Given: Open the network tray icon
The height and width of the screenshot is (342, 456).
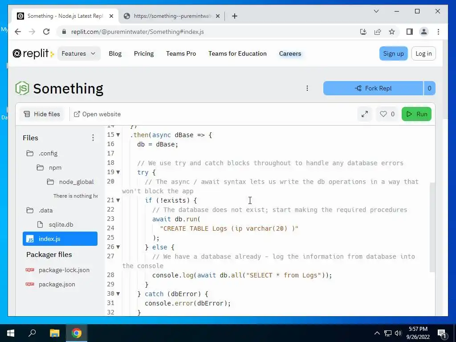Looking at the screenshot, I should coord(388,333).
